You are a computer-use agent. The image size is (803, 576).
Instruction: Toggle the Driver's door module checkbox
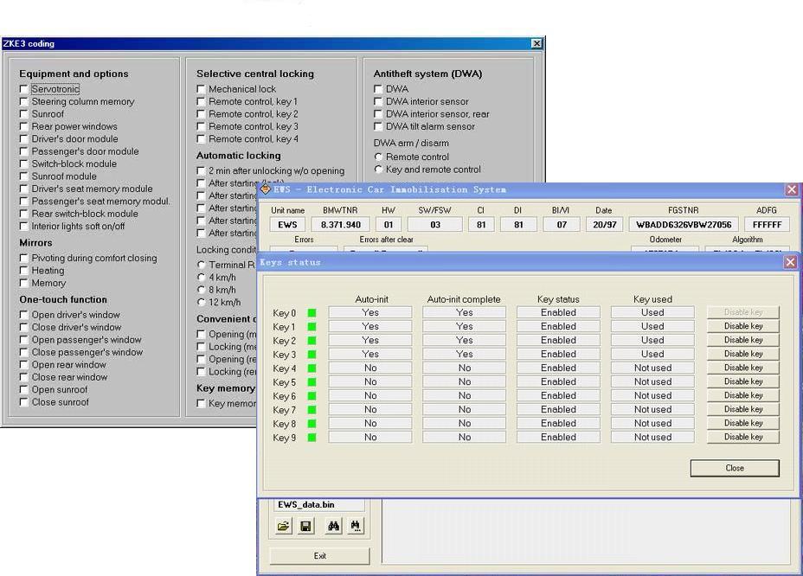[x=23, y=138]
